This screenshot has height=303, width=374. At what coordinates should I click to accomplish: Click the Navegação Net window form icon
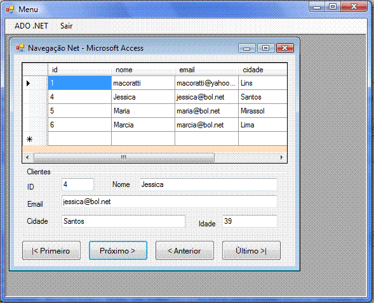tap(20, 48)
